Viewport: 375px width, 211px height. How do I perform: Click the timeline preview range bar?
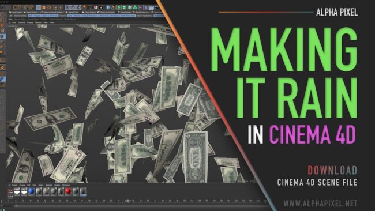coord(141,206)
